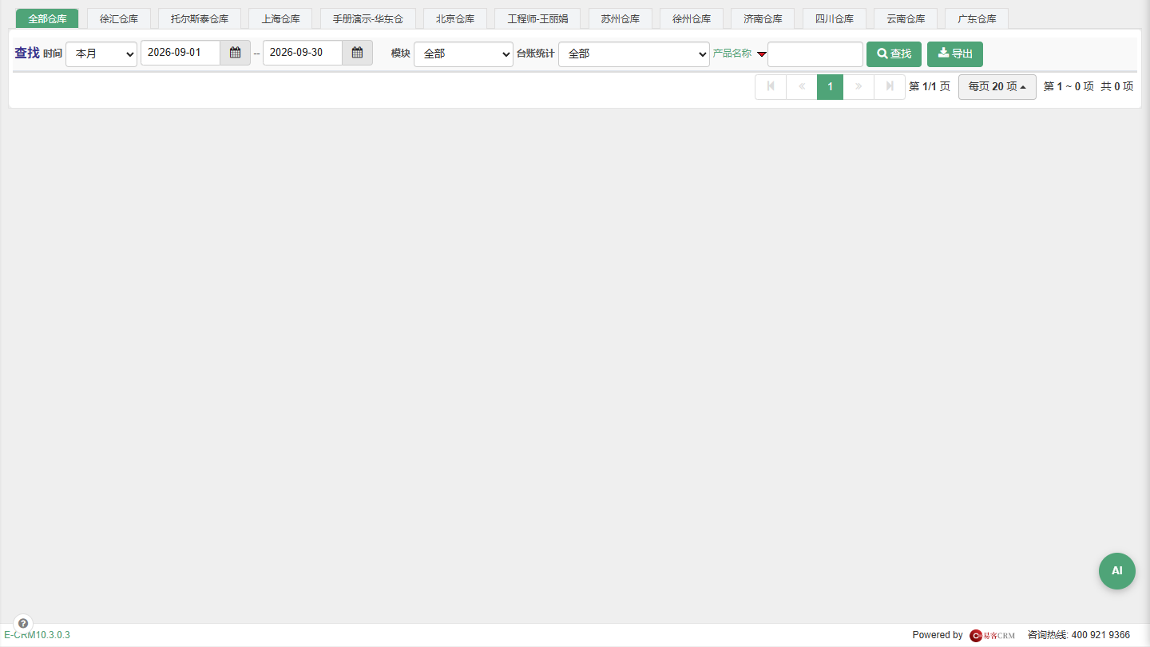Click the 易客CRM logo in footer

[x=993, y=635]
